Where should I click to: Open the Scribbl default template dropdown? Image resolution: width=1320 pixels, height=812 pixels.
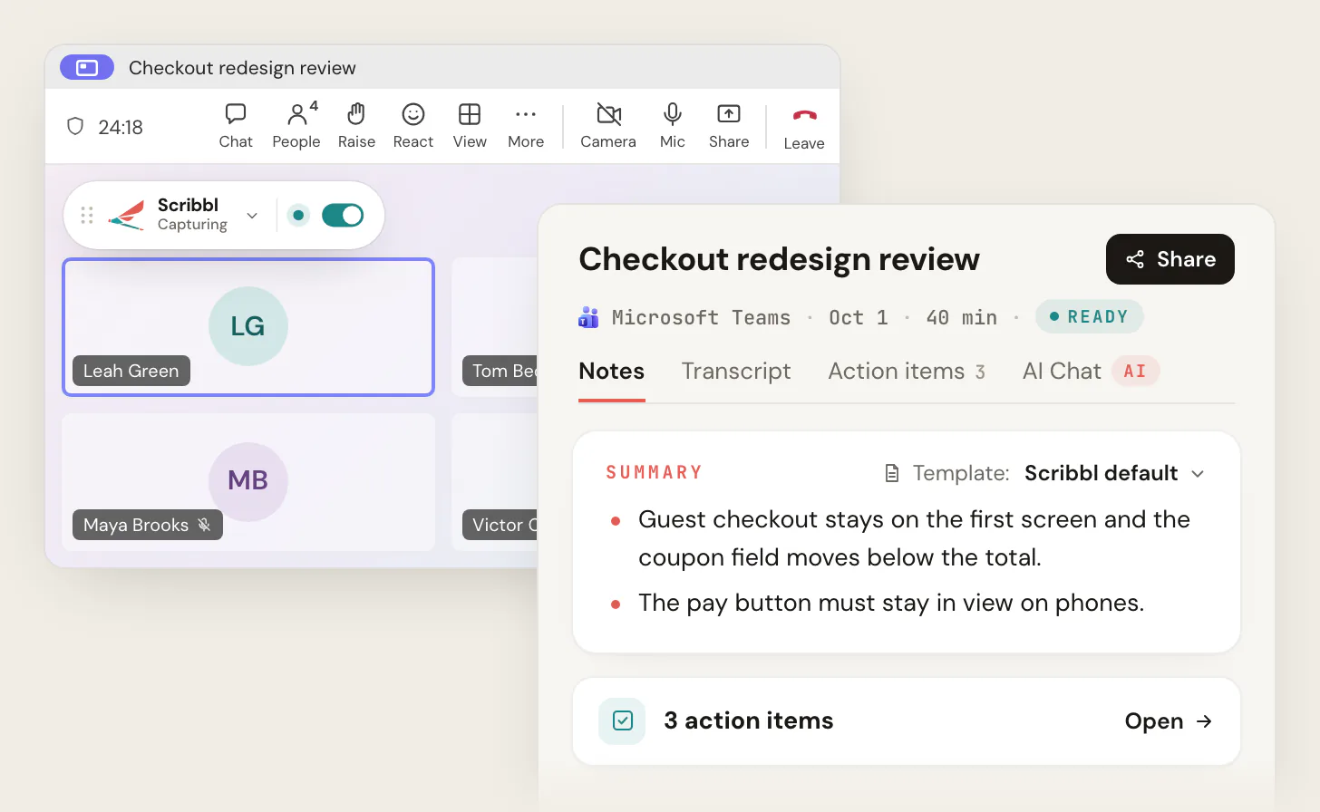click(1114, 473)
